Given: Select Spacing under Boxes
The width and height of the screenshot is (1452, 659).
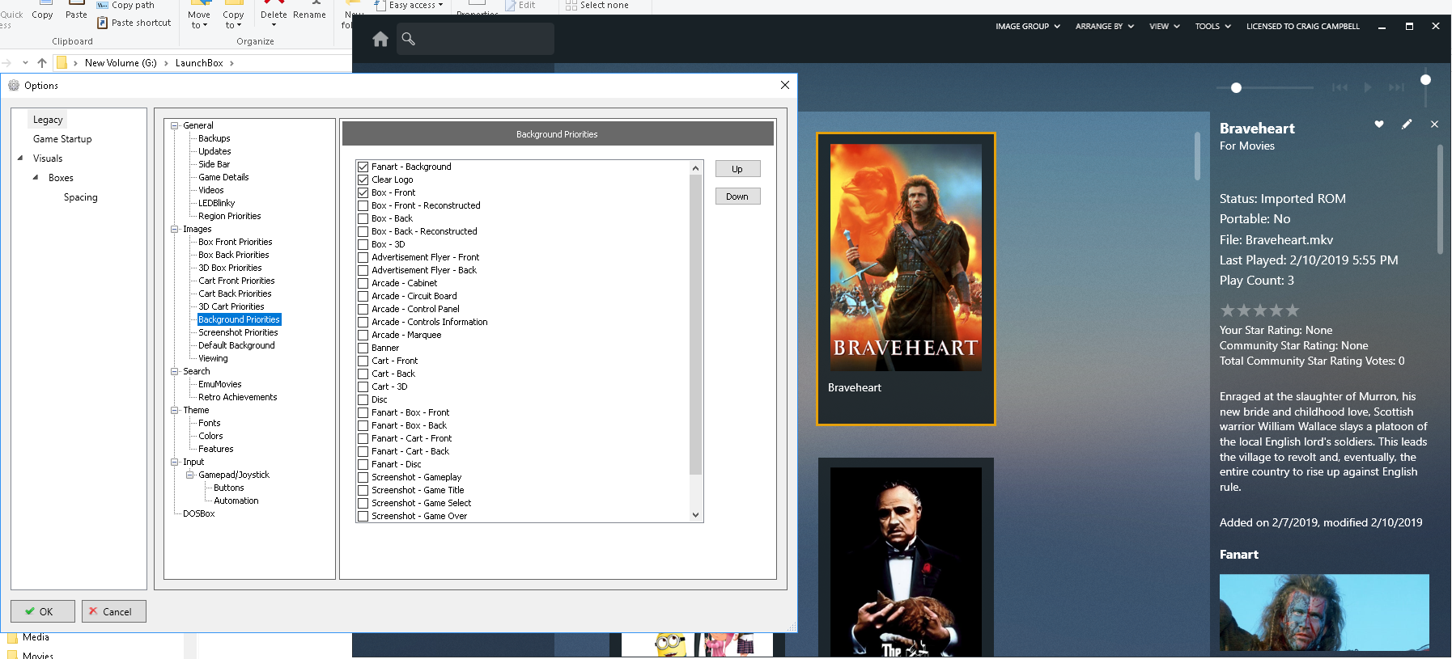Looking at the screenshot, I should [x=80, y=197].
